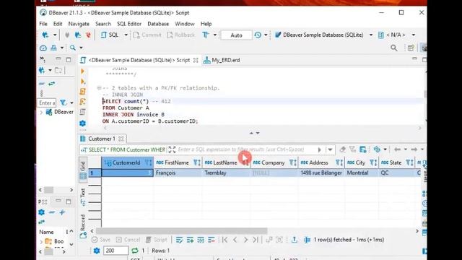Click the Auto commit mode field
This screenshot has width=462, height=260.
pos(236,35)
